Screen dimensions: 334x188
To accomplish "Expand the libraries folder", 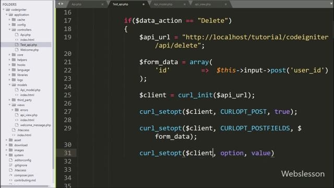I will coord(9,75).
